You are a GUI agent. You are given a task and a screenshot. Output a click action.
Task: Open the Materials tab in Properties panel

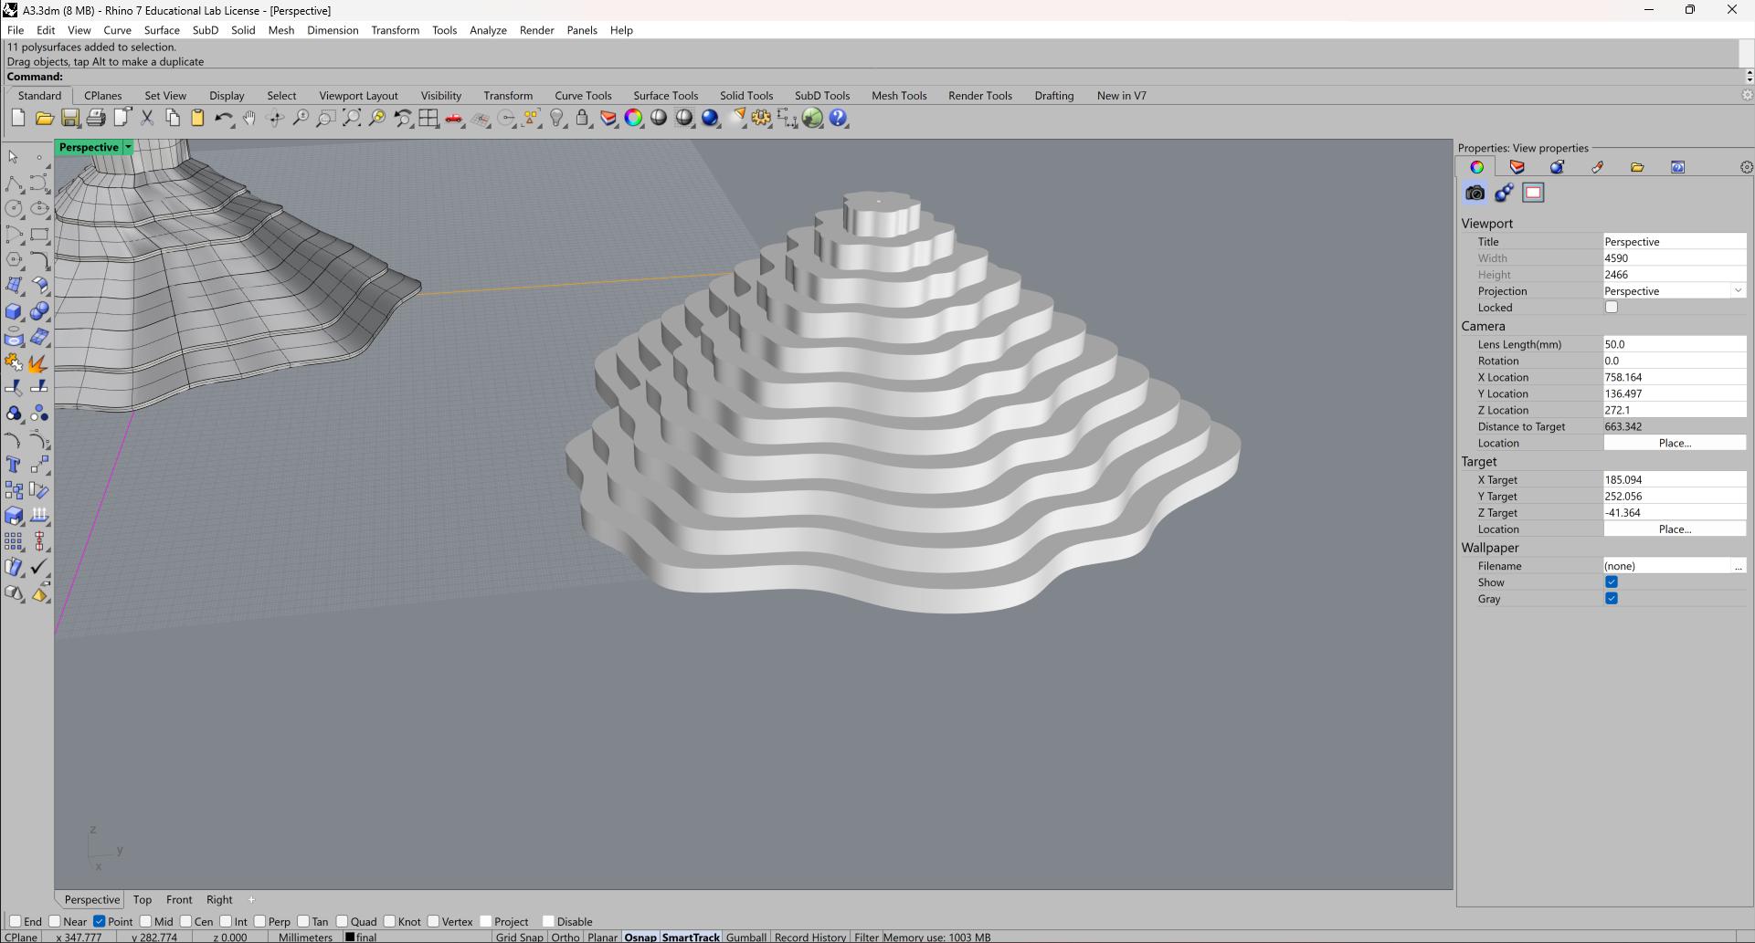pos(1557,167)
